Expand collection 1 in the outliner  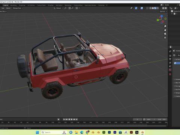[x=172, y=13]
